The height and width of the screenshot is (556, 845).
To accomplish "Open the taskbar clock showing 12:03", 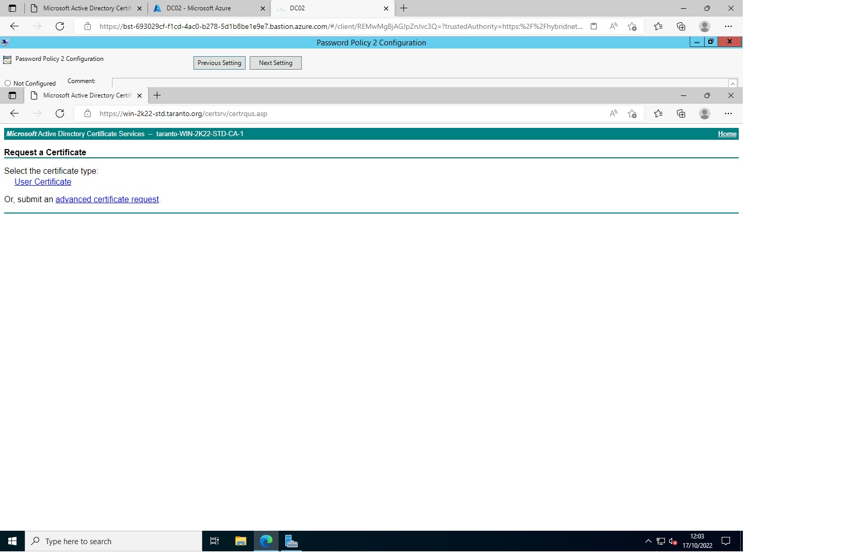I will [697, 541].
